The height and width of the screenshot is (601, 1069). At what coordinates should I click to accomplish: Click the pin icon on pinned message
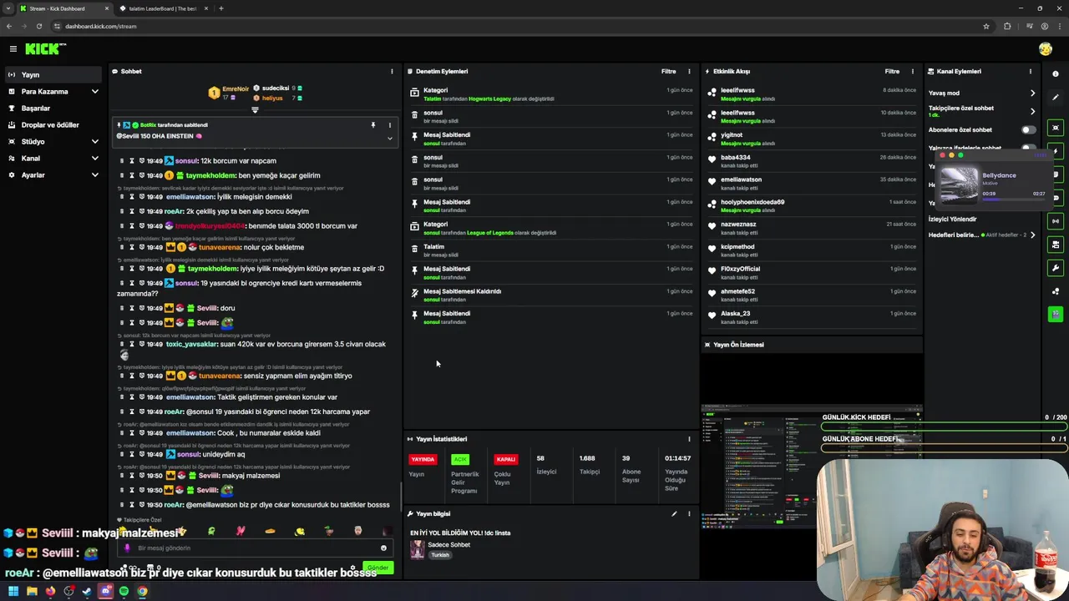(373, 125)
